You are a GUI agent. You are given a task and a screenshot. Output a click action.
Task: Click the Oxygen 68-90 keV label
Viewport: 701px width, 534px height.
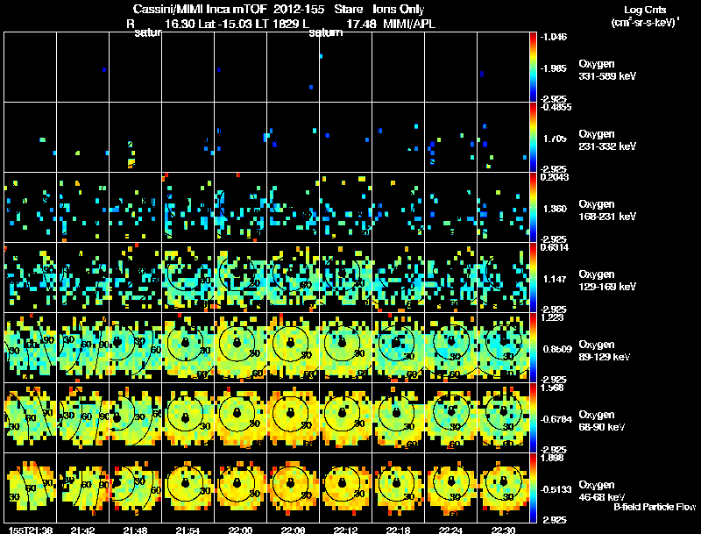point(602,420)
